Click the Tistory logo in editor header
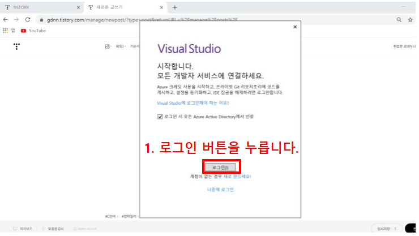The width and height of the screenshot is (419, 236). click(16, 46)
